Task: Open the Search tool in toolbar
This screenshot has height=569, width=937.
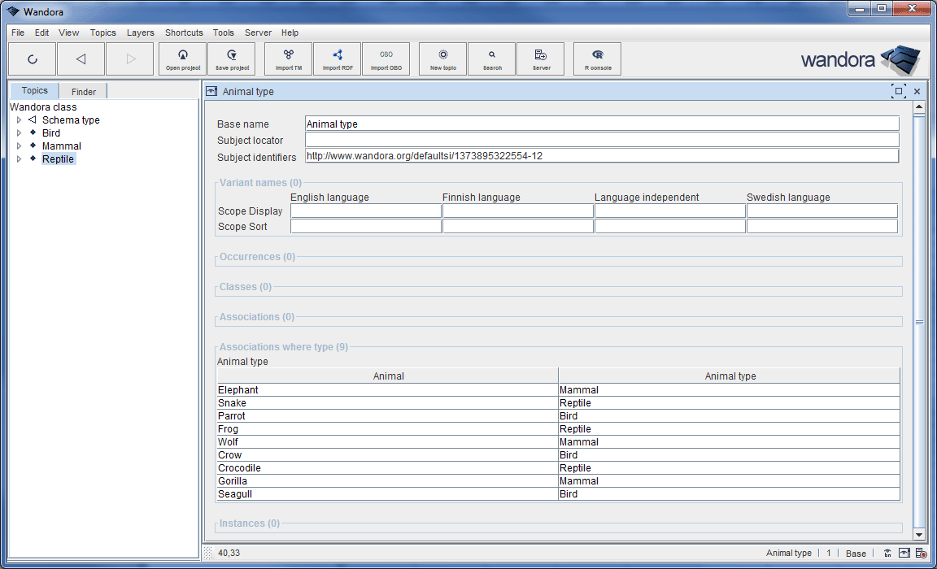Action: click(492, 59)
